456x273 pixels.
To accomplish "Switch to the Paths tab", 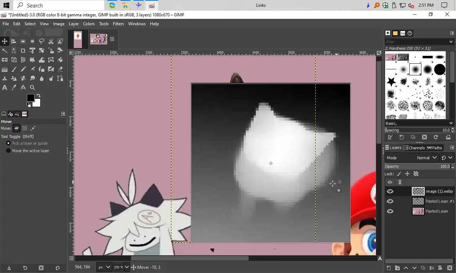I will tap(435, 148).
